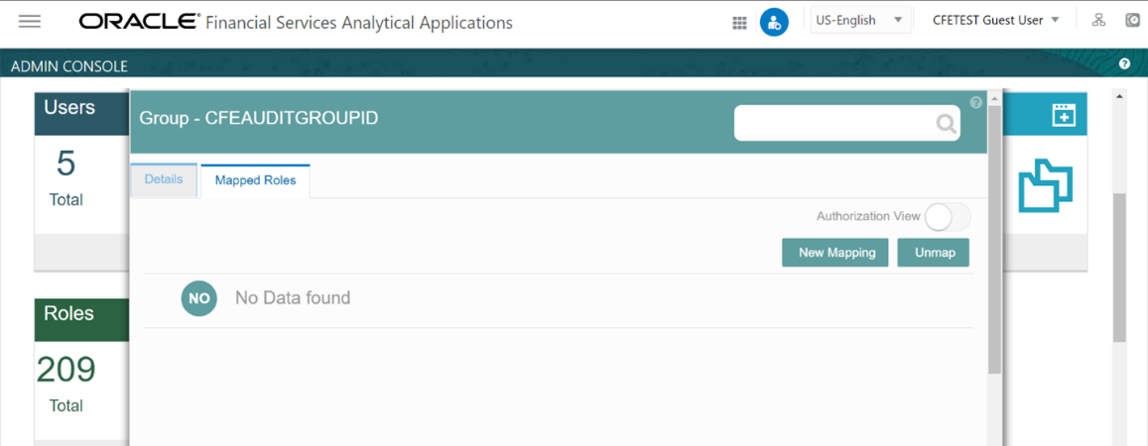Expand the CFETEST Guest User menu
1148x446 pixels.
coord(996,21)
